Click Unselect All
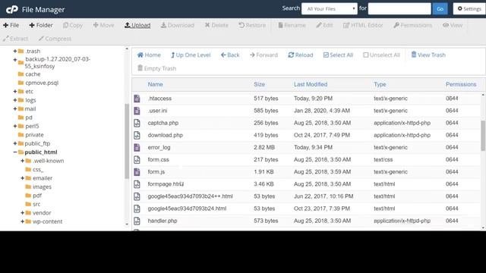486x273 pixels. click(381, 55)
